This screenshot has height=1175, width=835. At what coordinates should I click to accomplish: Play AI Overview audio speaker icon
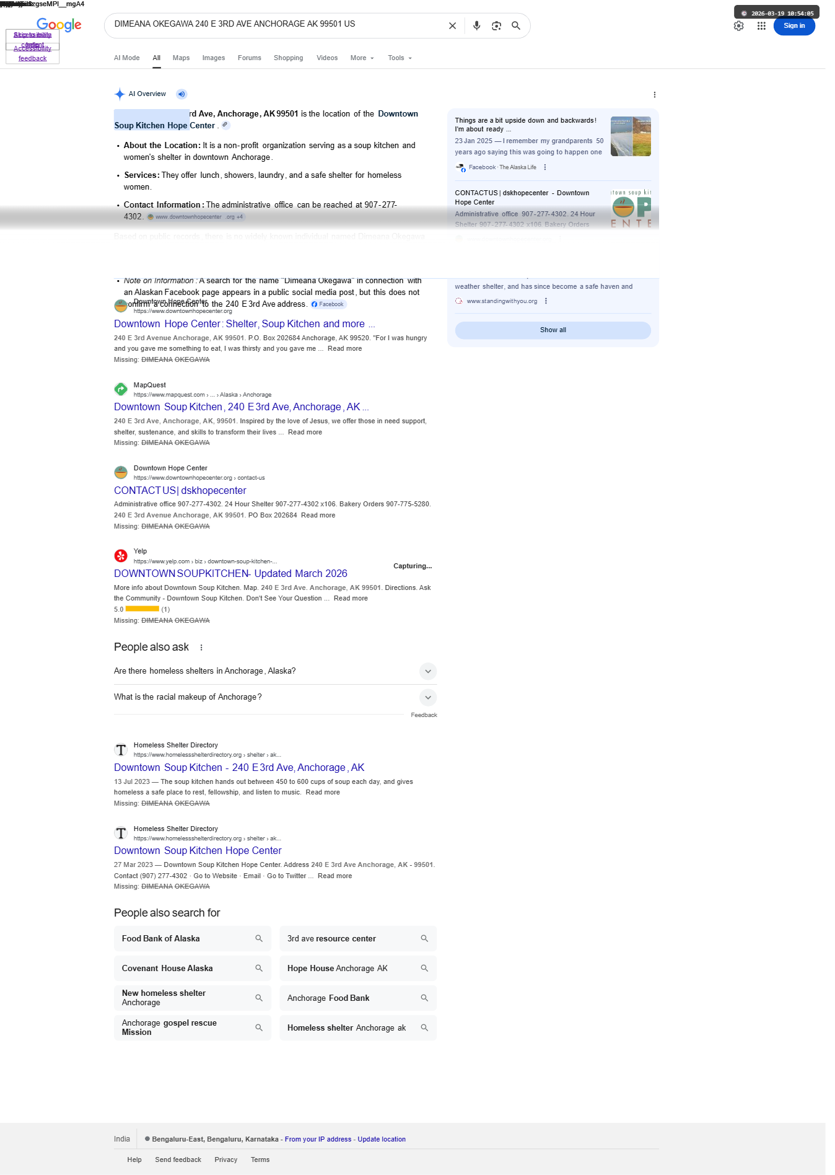pyautogui.click(x=181, y=94)
